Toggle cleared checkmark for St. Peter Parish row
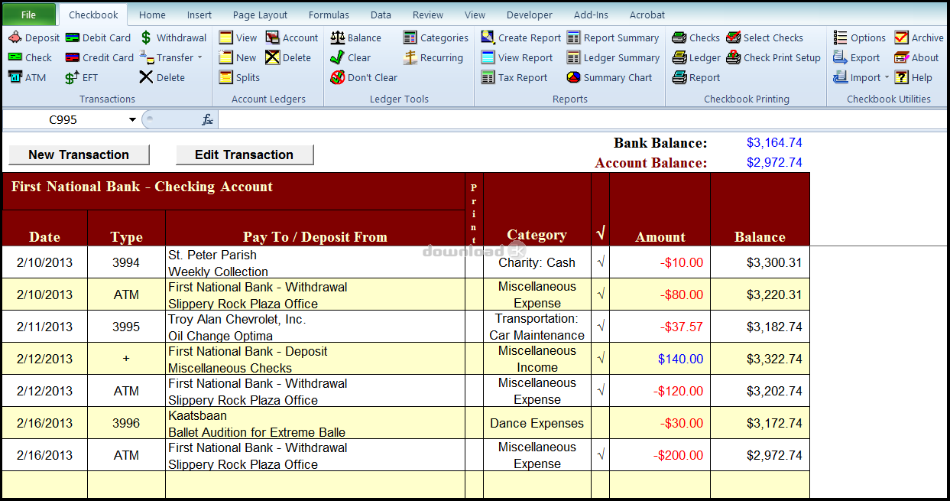Viewport: 950px width, 501px height. tap(600, 262)
